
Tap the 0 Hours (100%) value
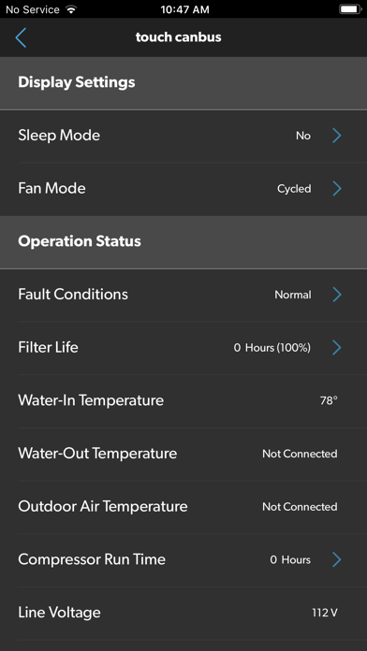coord(272,348)
